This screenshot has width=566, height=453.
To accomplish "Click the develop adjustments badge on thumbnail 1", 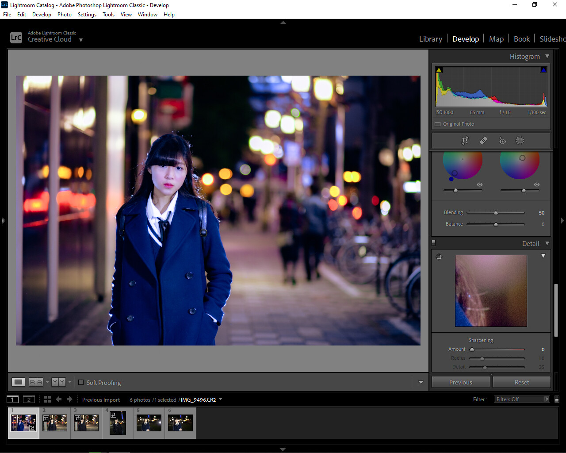I will click(32, 428).
